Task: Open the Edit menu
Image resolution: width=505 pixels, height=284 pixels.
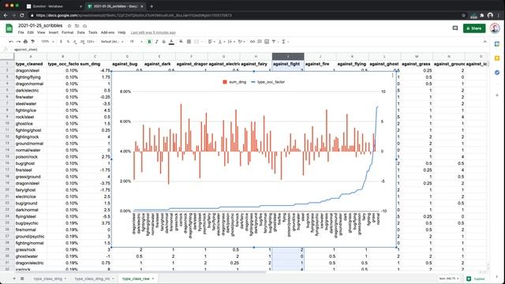Action: click(31, 32)
